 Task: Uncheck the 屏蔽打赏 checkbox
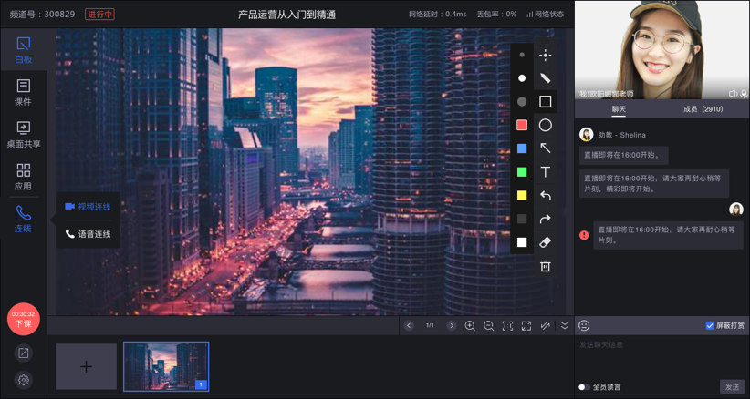pos(710,326)
